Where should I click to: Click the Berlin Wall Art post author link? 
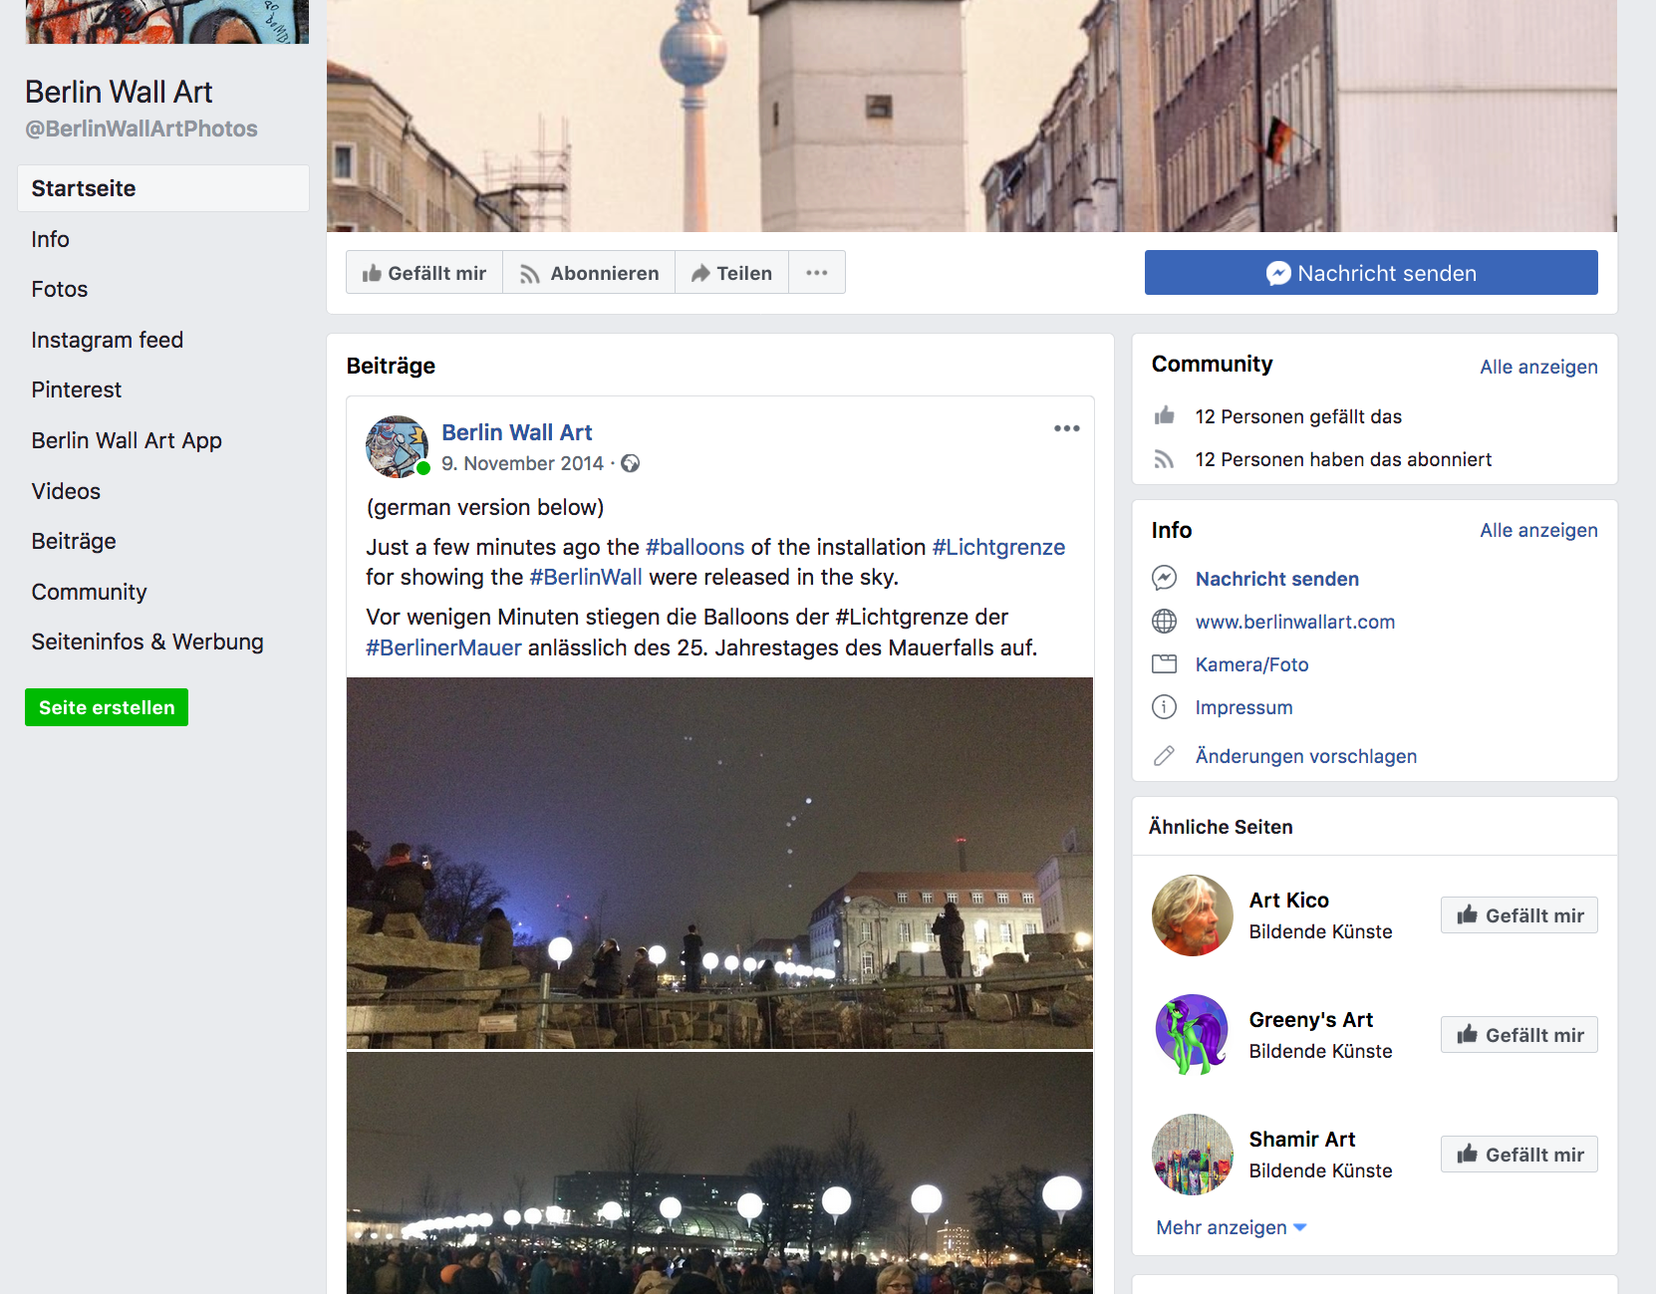click(x=517, y=432)
